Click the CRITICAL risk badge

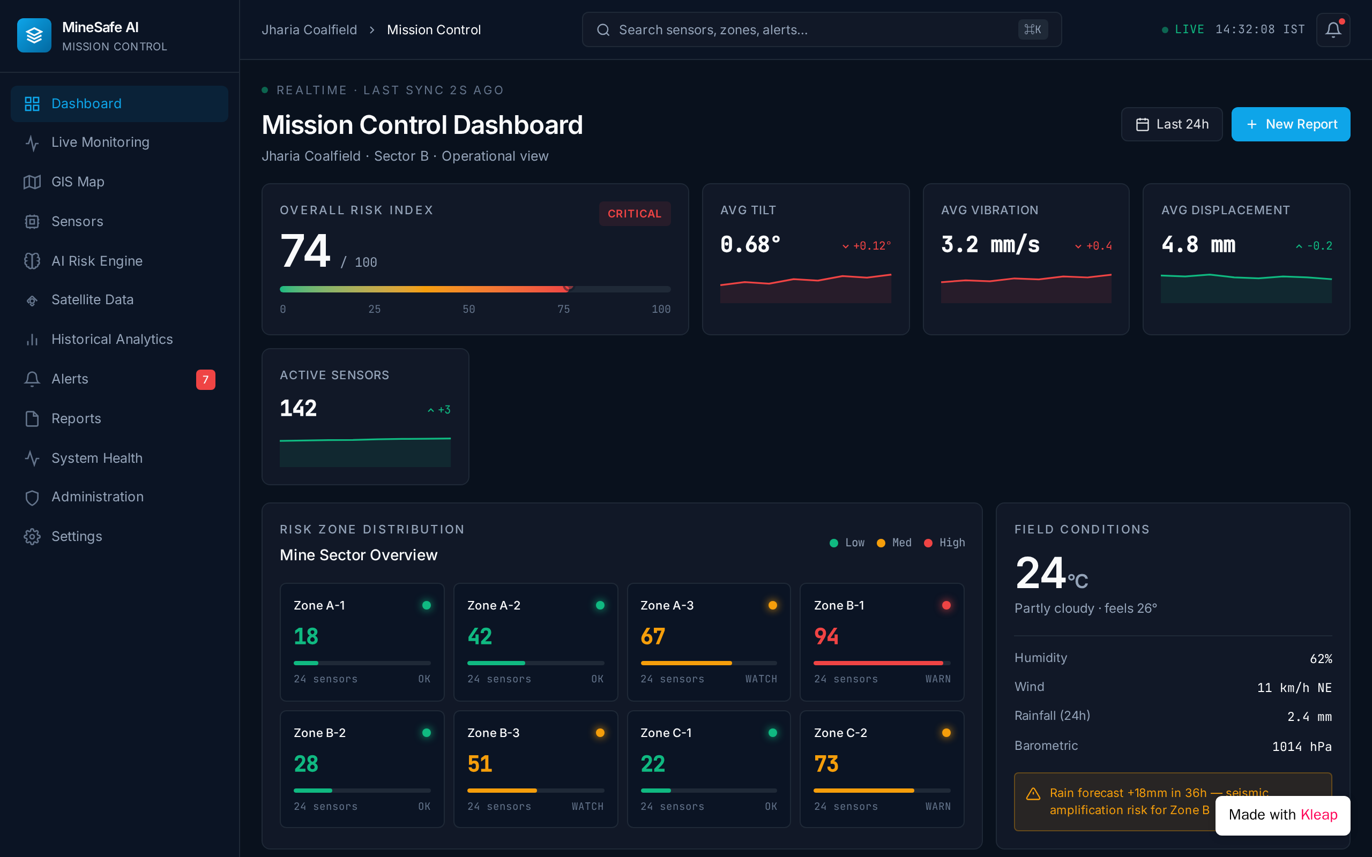[635, 214]
